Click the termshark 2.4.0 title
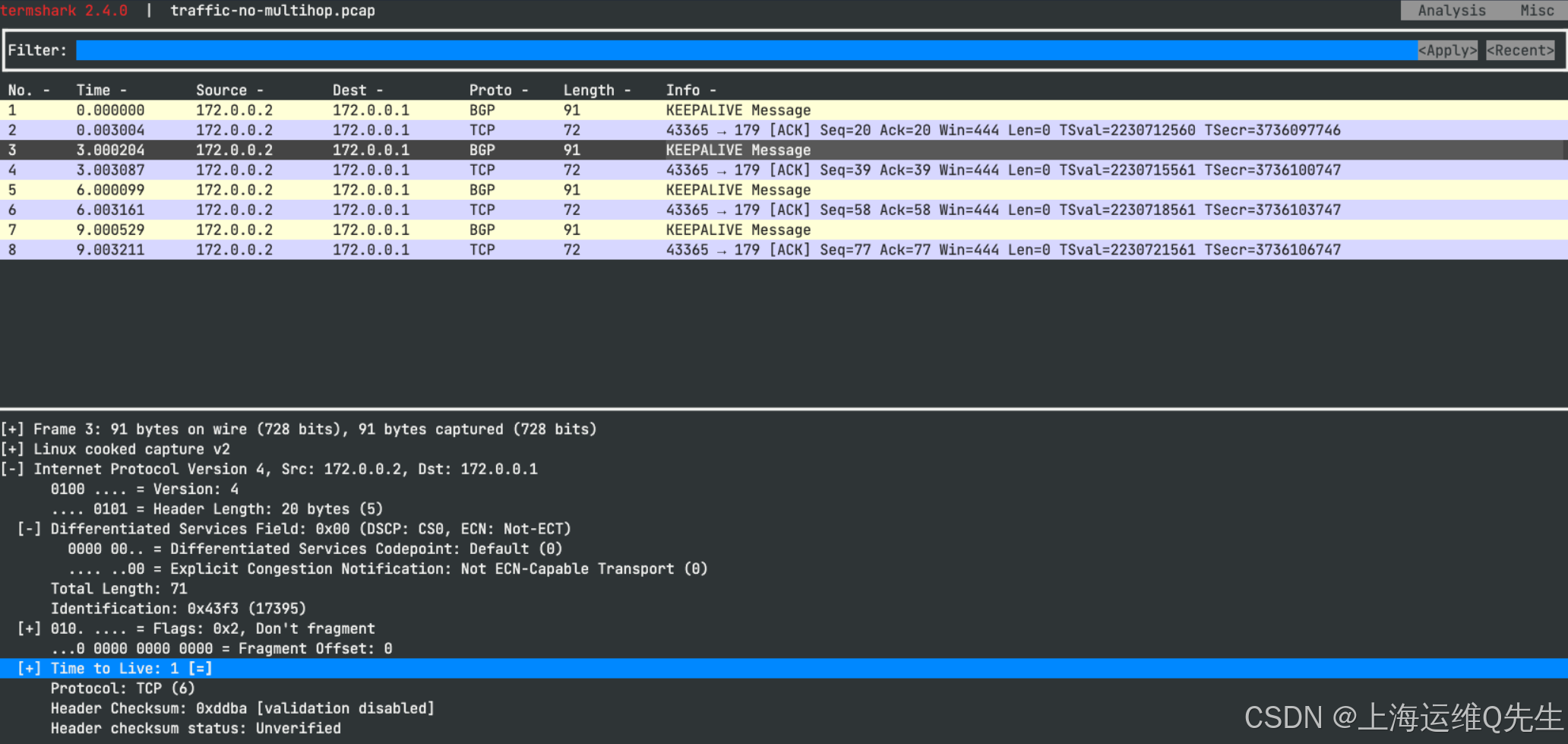This screenshot has height=744, width=1568. tap(64, 11)
